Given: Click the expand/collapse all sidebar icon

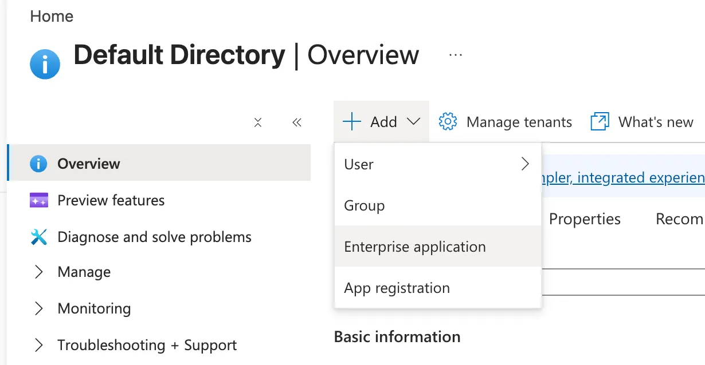Looking at the screenshot, I should tap(258, 122).
